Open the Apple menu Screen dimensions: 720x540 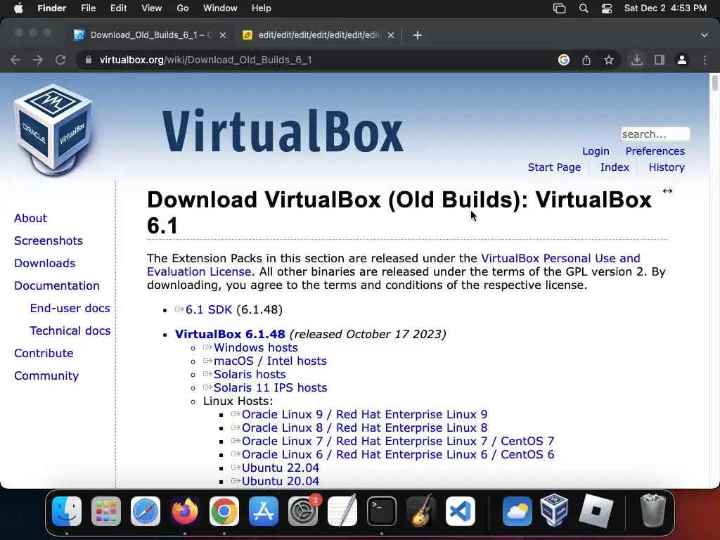pos(18,8)
